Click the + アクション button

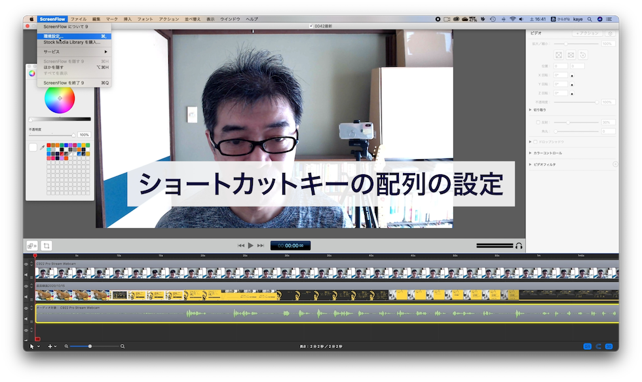point(587,33)
